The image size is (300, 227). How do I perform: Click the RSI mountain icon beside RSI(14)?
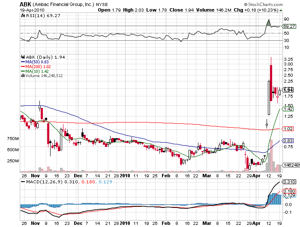23,15
